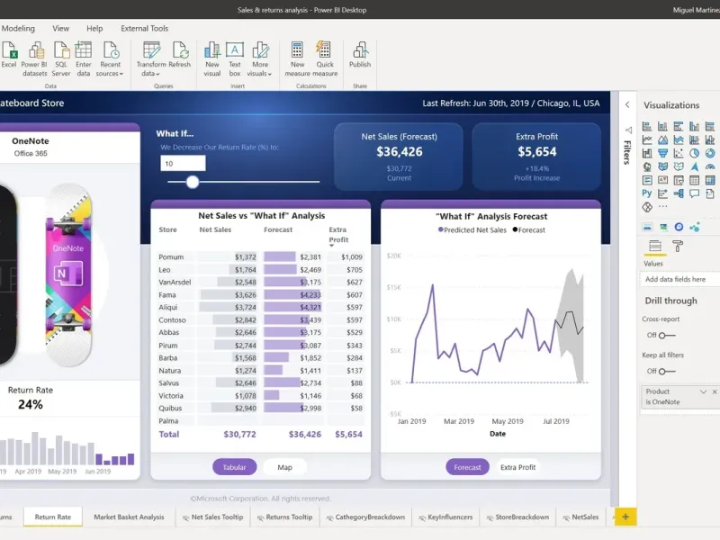The image size is (720, 540).
Task: Create a New measure
Action: [x=297, y=59]
